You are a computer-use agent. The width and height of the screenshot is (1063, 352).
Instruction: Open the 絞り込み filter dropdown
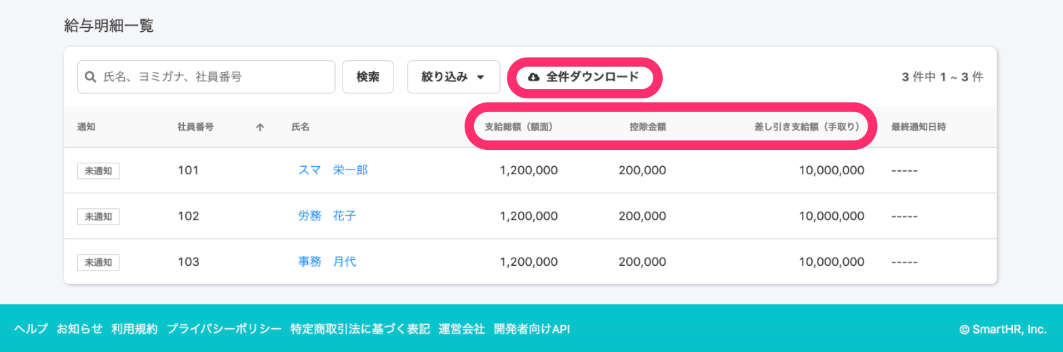[453, 77]
